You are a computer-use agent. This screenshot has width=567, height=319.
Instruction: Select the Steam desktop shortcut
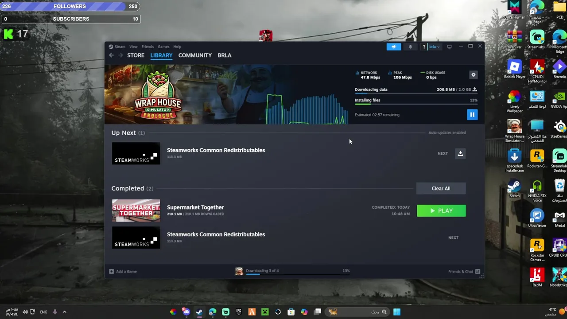click(514, 188)
